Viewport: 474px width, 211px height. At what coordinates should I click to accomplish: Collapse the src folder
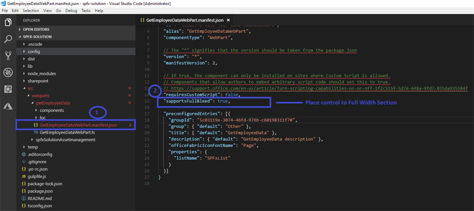[x=75, y=88]
